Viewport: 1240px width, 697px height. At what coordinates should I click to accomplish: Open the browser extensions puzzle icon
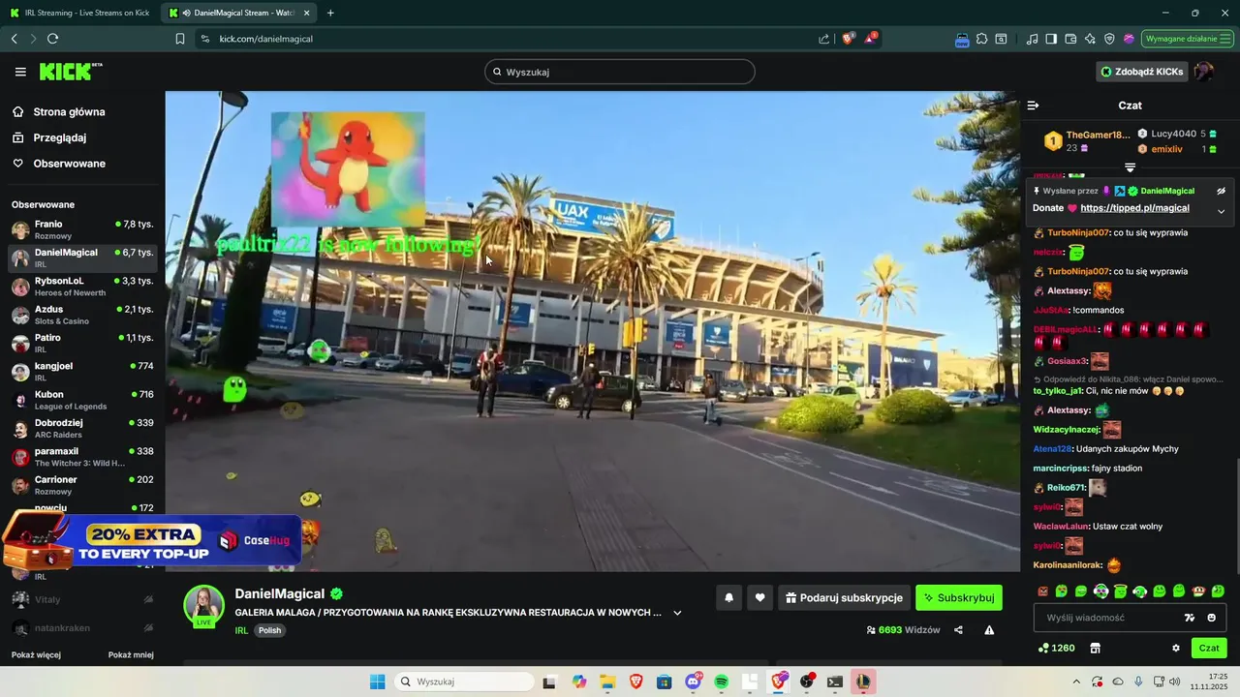(981, 39)
